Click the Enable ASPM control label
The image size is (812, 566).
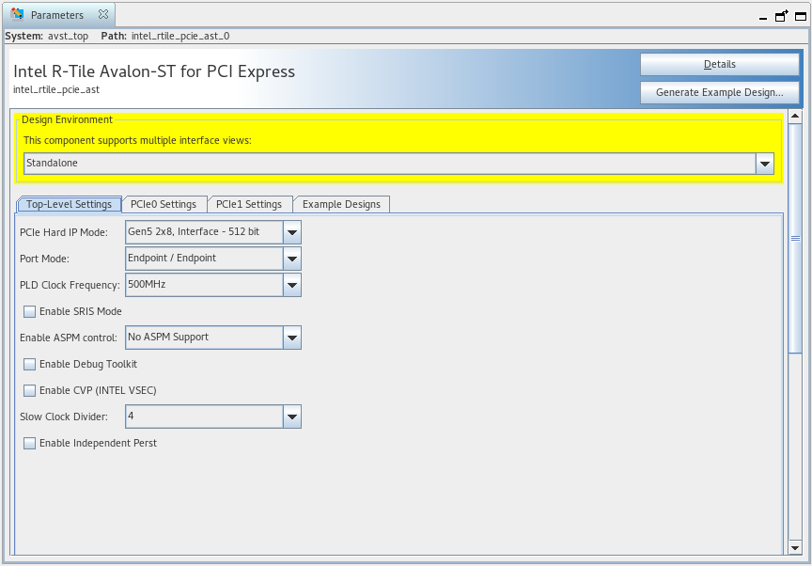[69, 338]
